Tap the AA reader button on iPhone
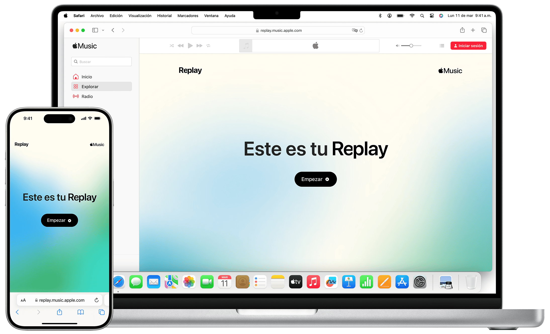The height and width of the screenshot is (334, 550). tap(23, 300)
